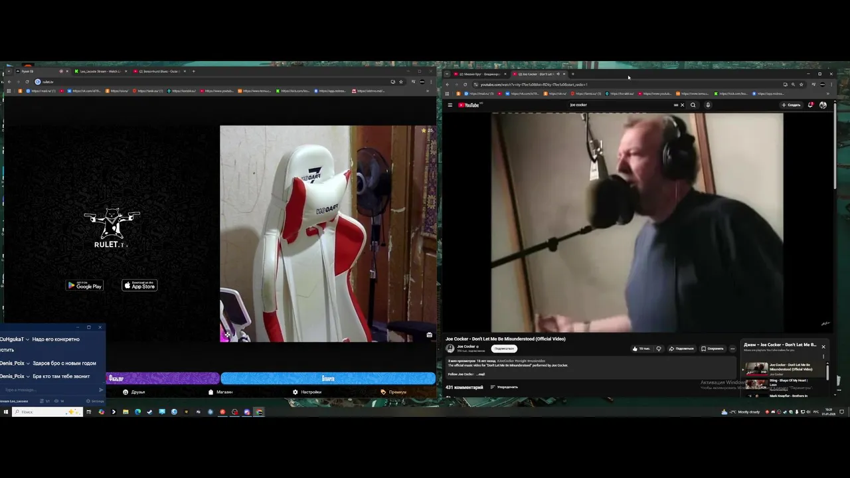
Task: Open YouTube notifications bell
Action: [x=810, y=105]
